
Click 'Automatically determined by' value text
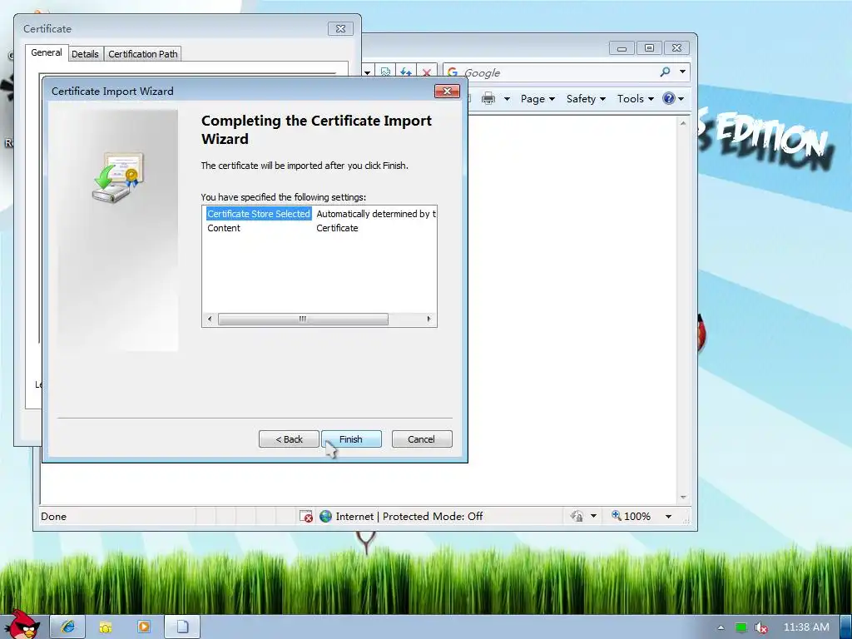point(376,214)
